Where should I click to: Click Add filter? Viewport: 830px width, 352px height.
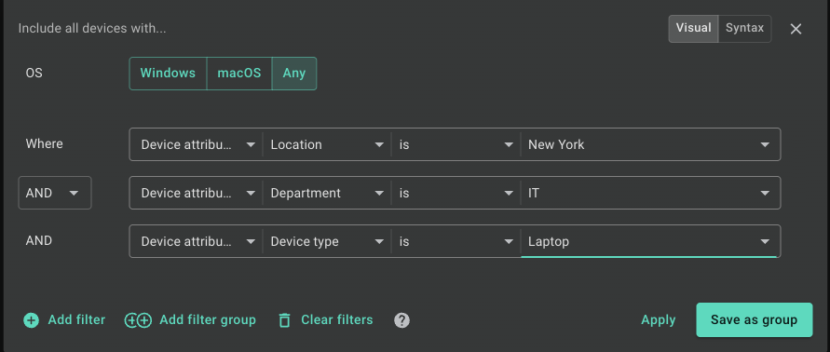click(64, 320)
